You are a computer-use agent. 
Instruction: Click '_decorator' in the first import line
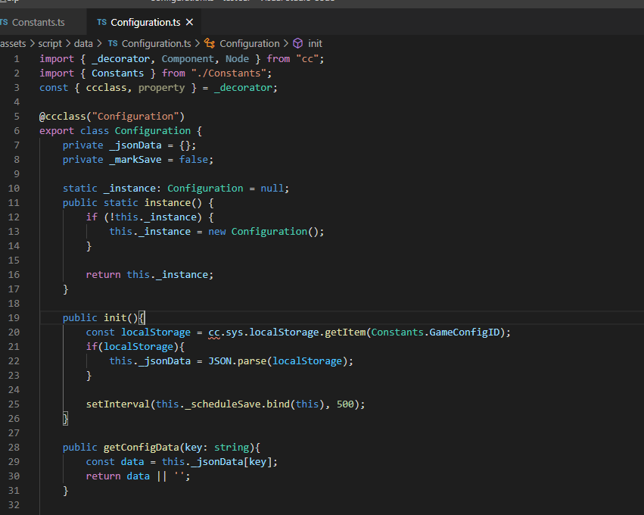tap(121, 59)
